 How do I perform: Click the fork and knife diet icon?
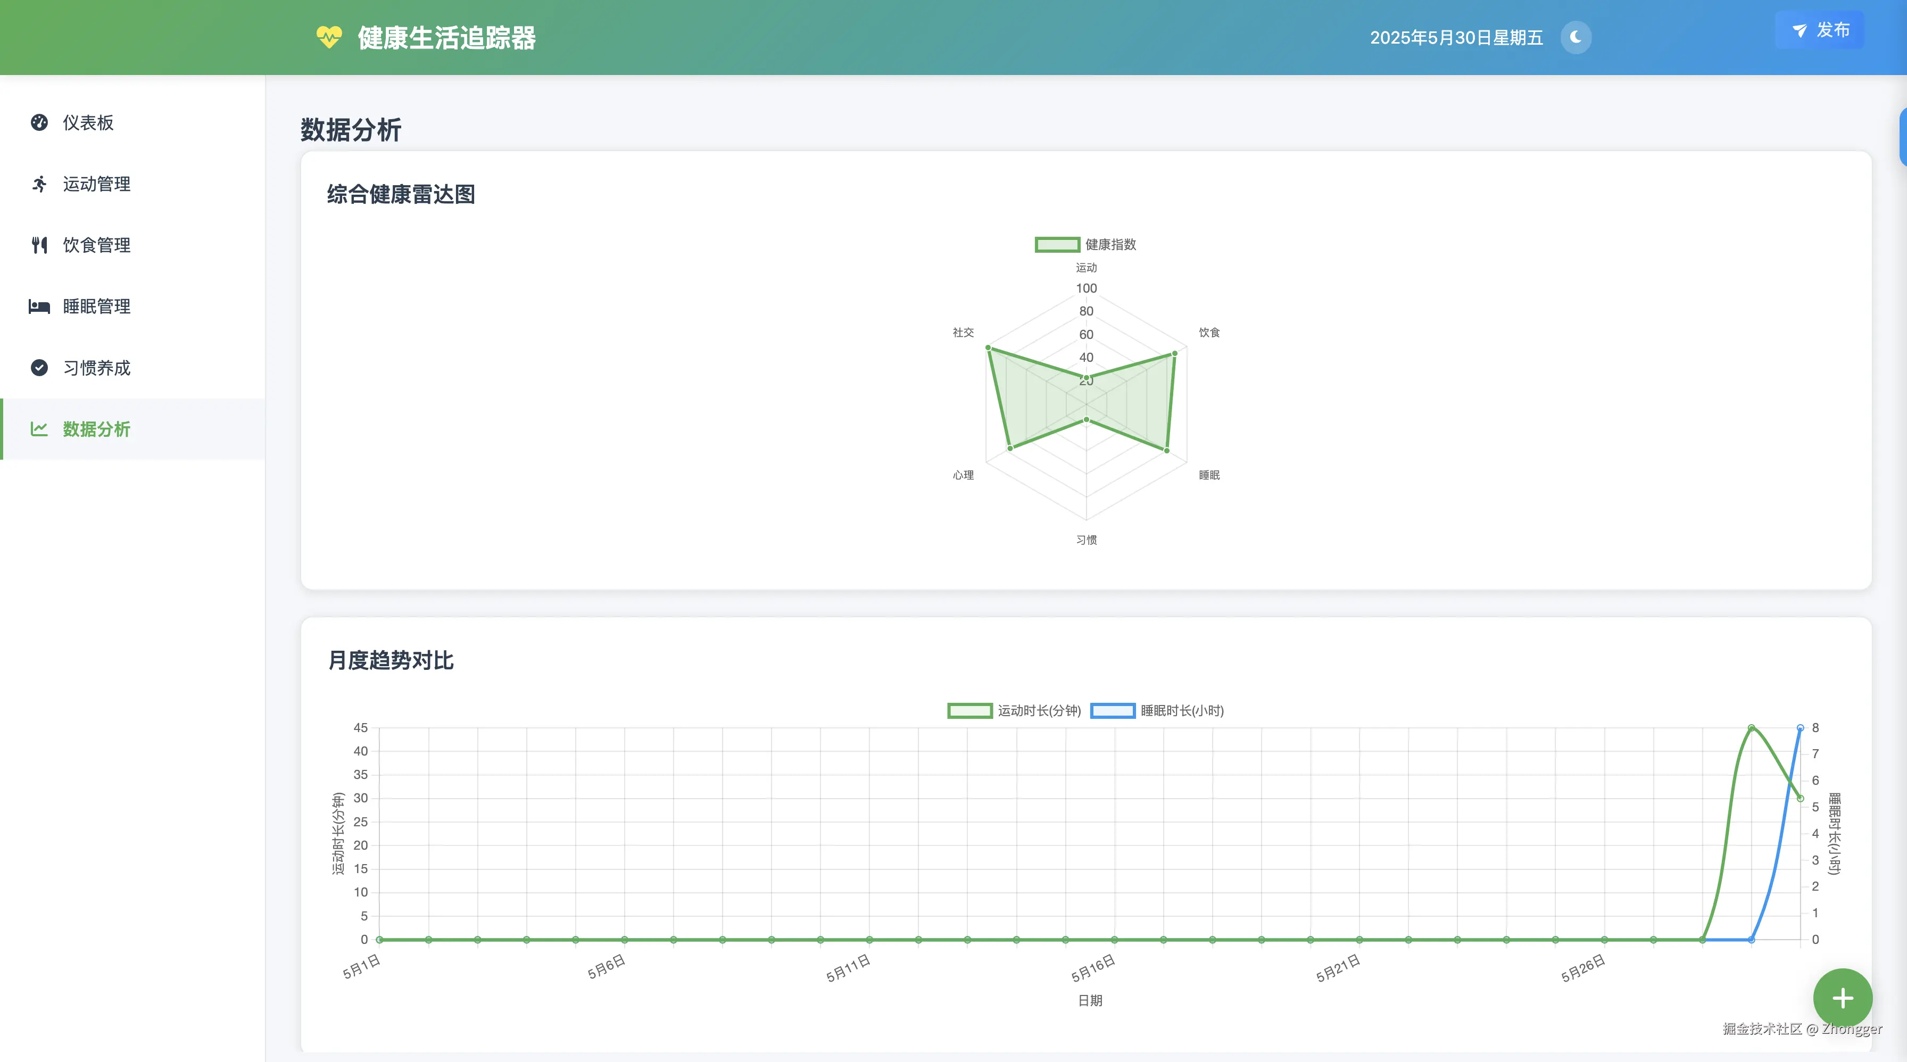click(39, 245)
